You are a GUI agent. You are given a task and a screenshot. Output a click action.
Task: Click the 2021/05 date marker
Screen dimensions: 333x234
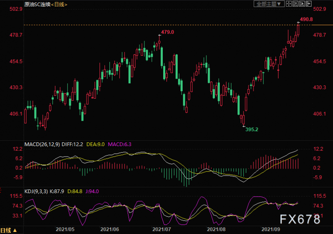65,229
